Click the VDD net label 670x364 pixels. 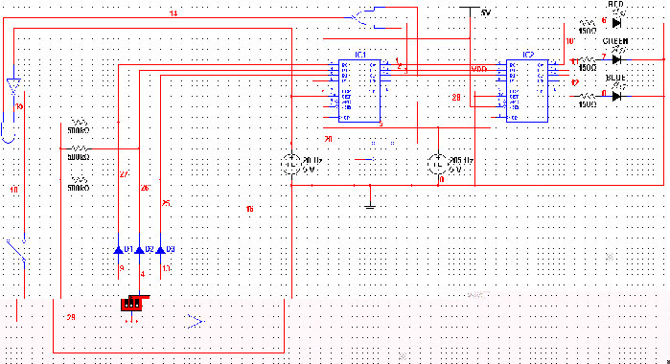point(479,69)
